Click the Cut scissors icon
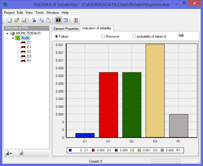The image size is (203, 166). click(34, 20)
